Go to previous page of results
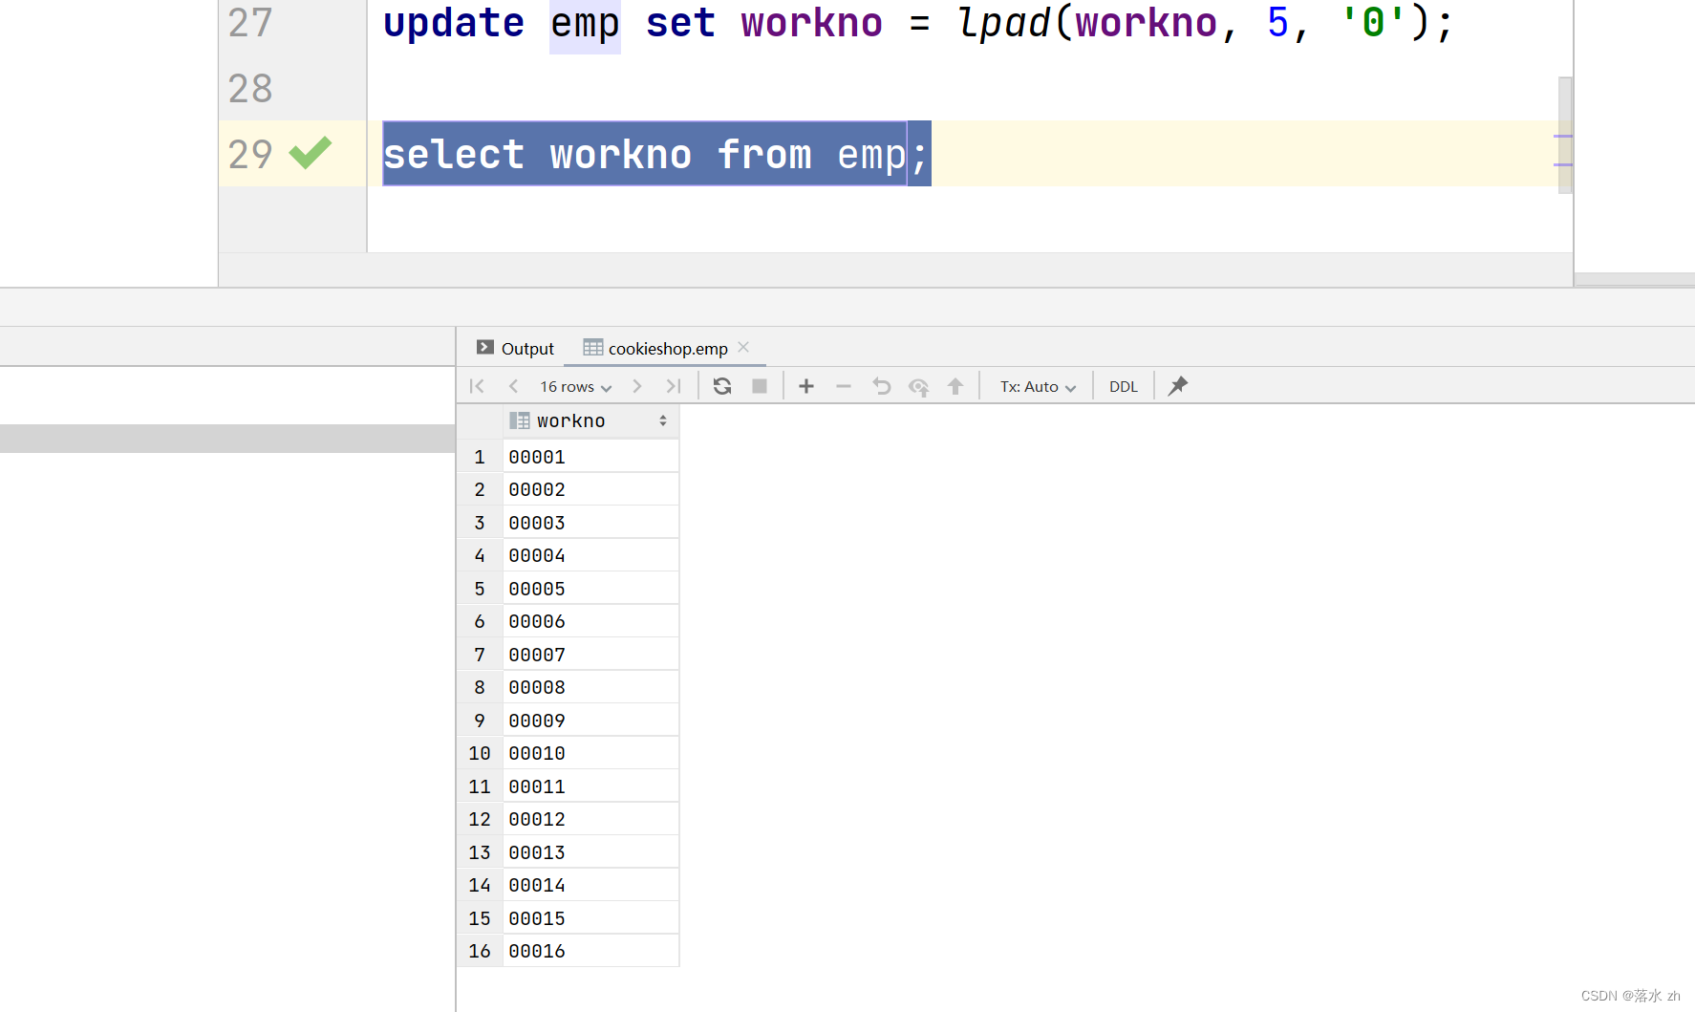Image resolution: width=1695 pixels, height=1012 pixels. point(513,386)
